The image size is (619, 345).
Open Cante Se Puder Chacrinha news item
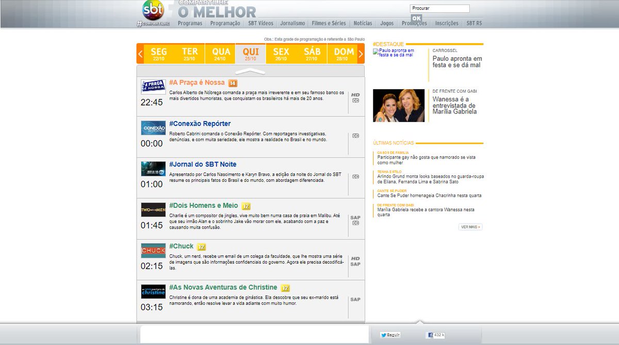(x=429, y=196)
